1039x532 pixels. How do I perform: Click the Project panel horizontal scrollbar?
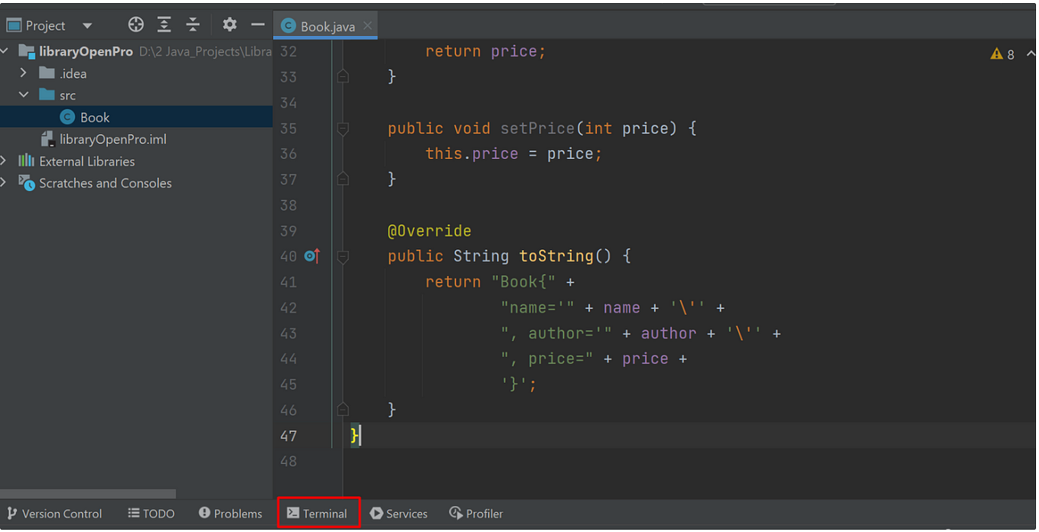[88, 493]
